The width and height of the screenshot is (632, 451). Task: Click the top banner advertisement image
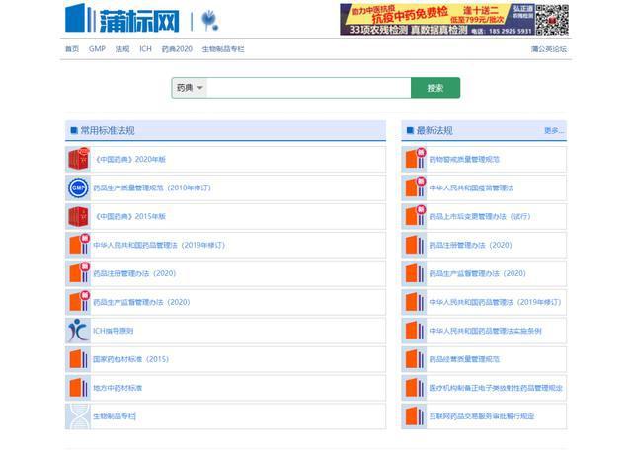(453, 19)
